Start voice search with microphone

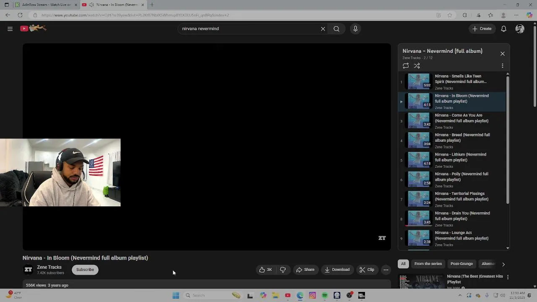[355, 29]
